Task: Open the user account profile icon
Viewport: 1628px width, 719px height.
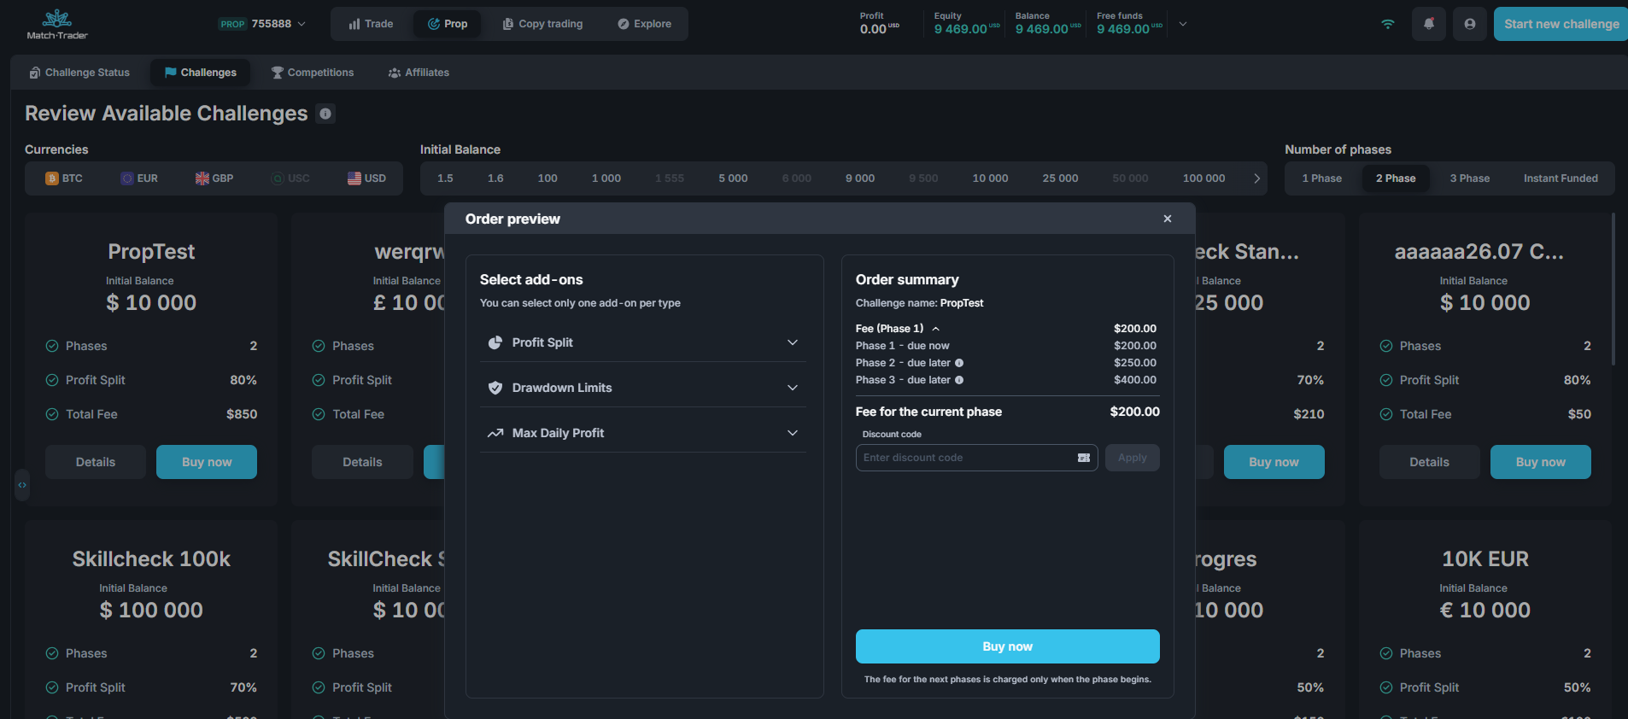Action: pos(1469,24)
